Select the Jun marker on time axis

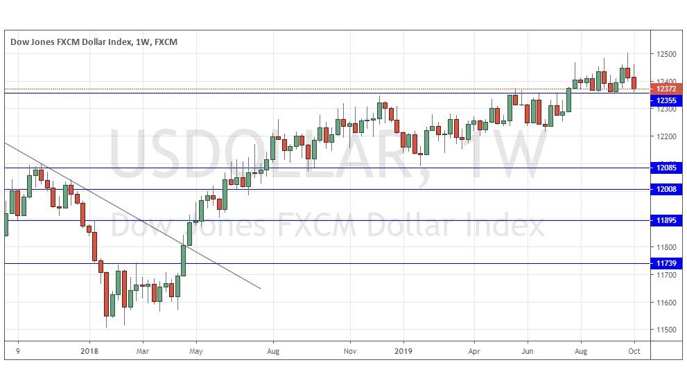tap(528, 351)
